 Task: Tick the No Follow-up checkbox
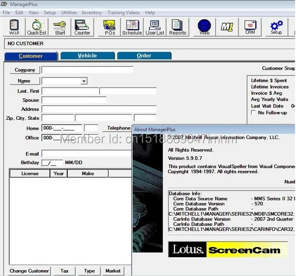point(253,112)
